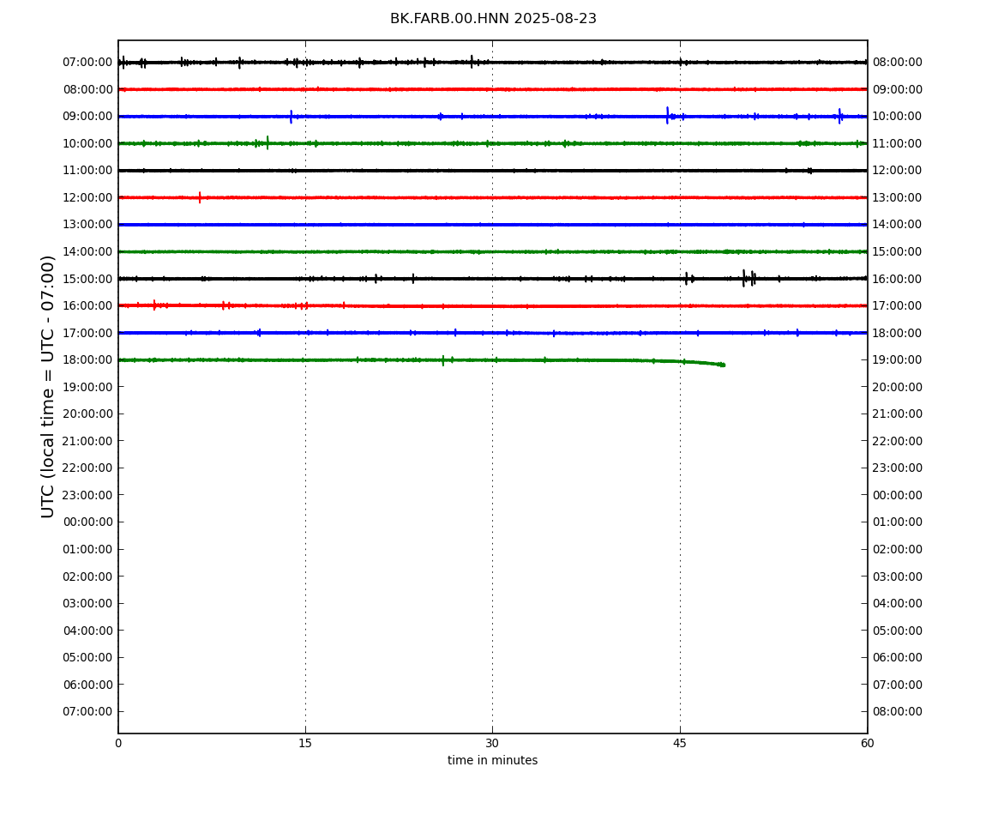Click right-axis label 10:00:00 ending blue trace
Screen dimensions: 986x815
coord(898,117)
